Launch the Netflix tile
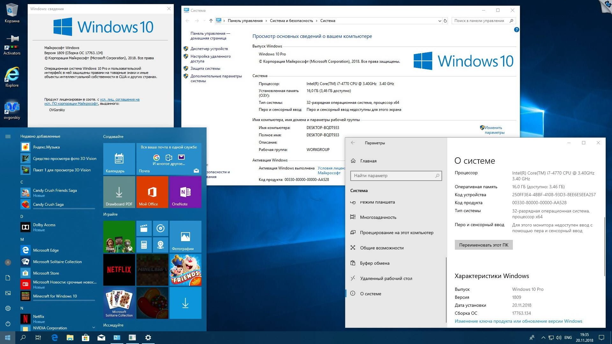Screen dimensions: 612x344 (x=119, y=270)
